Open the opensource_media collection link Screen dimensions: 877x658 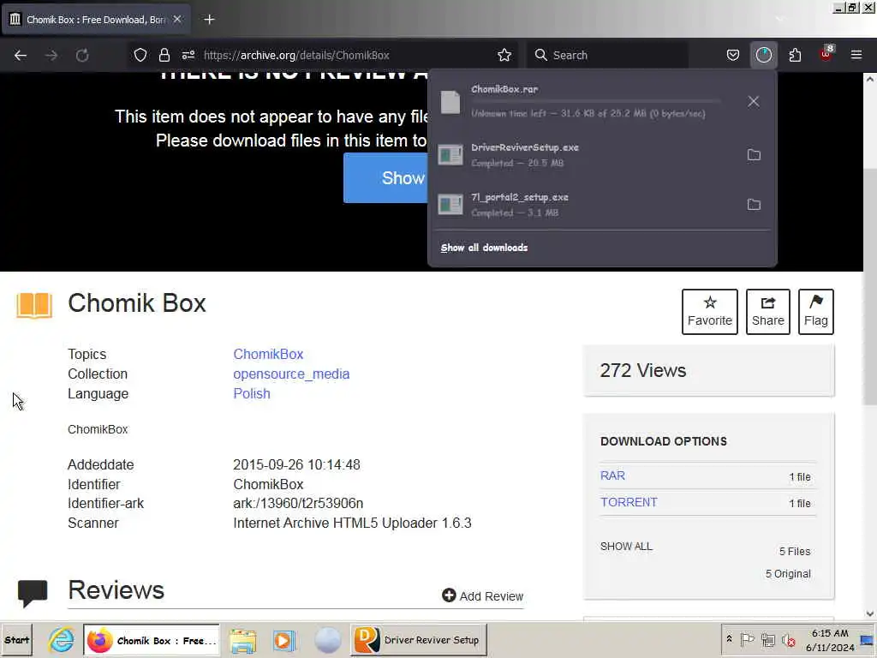click(291, 374)
